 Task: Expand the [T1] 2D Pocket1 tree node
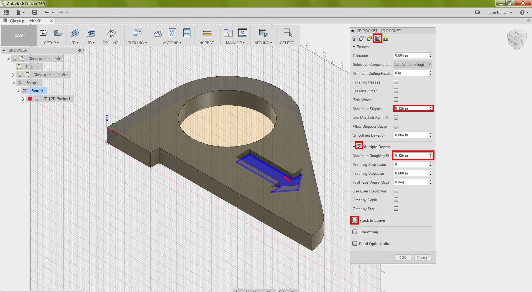pos(23,99)
